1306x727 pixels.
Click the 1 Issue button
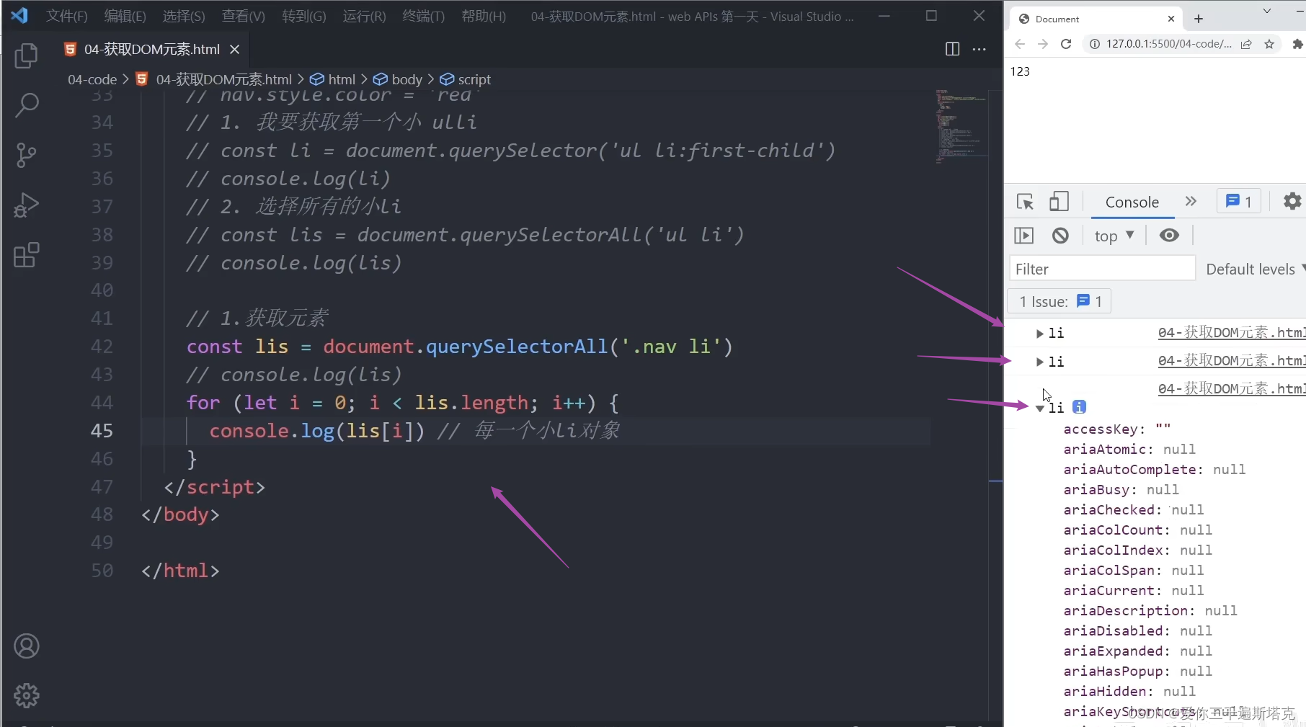pyautogui.click(x=1060, y=301)
